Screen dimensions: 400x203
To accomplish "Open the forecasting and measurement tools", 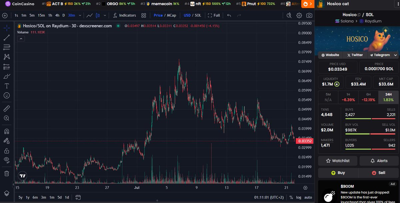I will [6, 67].
